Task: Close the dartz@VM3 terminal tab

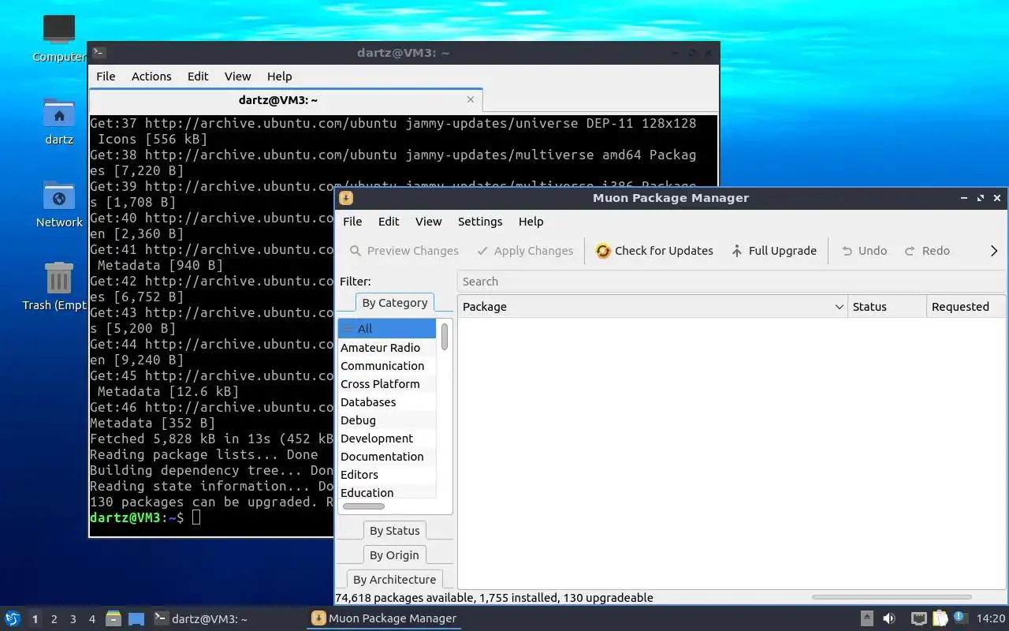Action: click(471, 99)
